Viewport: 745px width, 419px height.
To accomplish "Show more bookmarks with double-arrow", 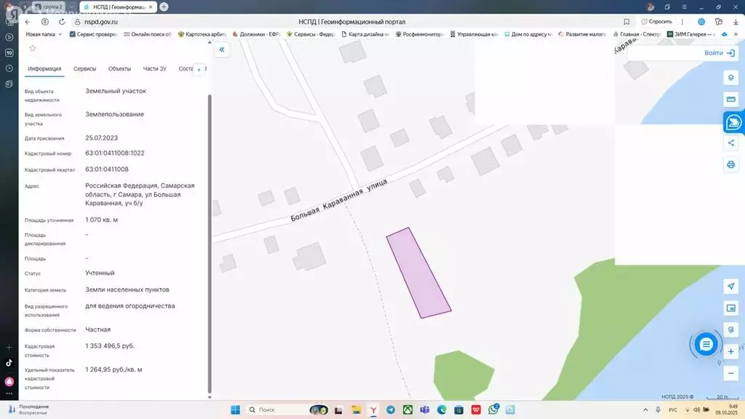I will click(x=736, y=34).
